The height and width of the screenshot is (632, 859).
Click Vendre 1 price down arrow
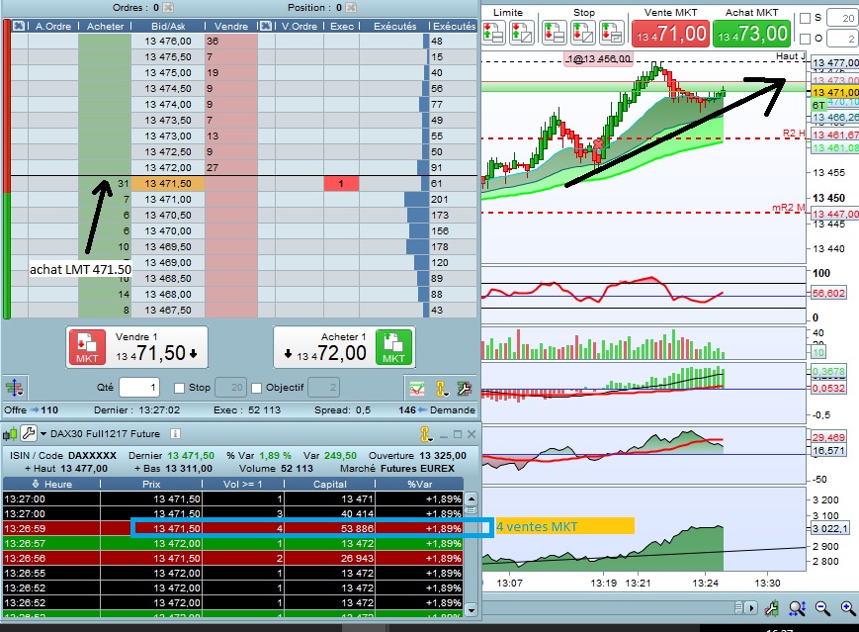pyautogui.click(x=194, y=354)
